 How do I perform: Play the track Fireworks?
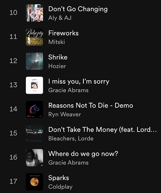[63, 33]
